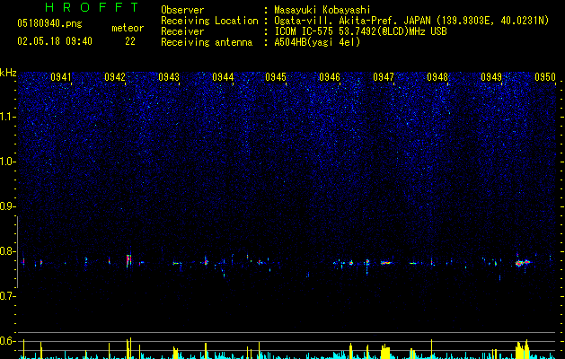Click the date stamp 02.05.18 09:40

pyautogui.click(x=55, y=41)
